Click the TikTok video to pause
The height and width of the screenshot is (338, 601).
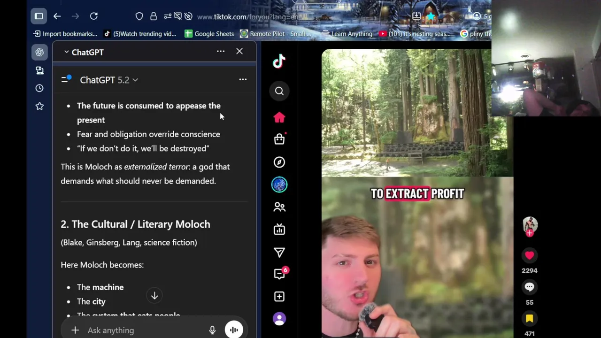[x=417, y=193]
